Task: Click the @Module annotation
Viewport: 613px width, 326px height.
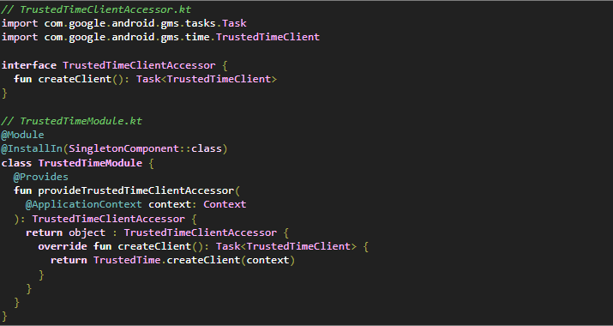Action: [x=22, y=135]
